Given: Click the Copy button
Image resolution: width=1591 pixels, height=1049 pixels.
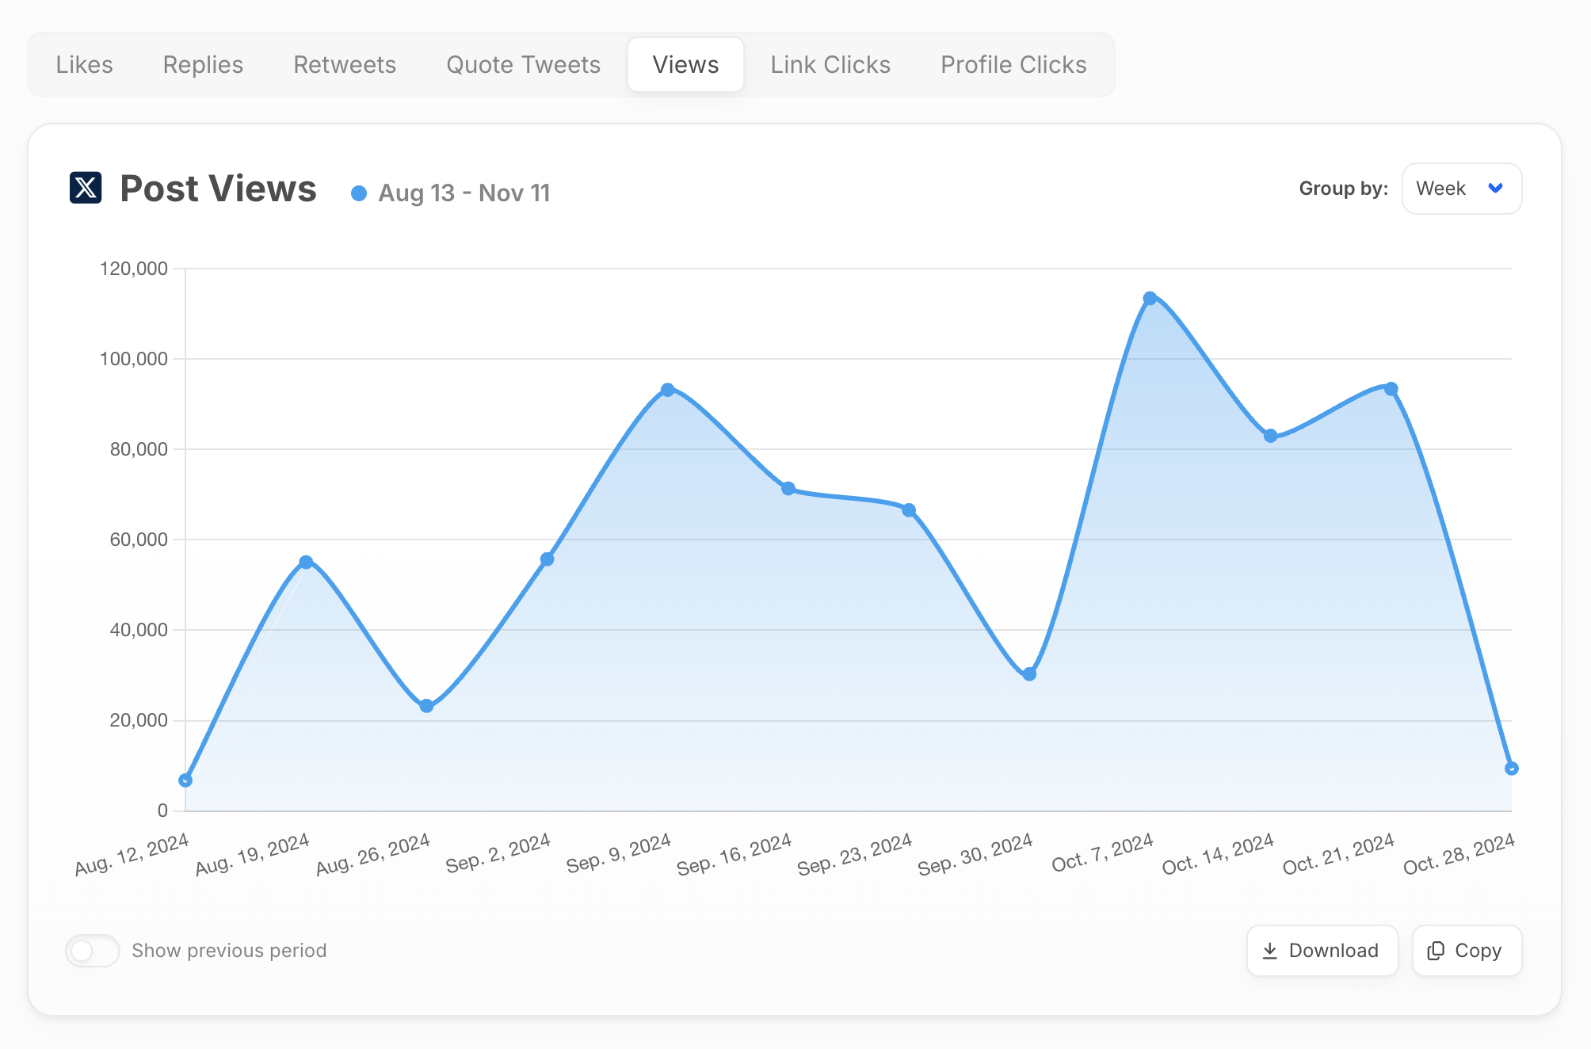Looking at the screenshot, I should pos(1467,951).
